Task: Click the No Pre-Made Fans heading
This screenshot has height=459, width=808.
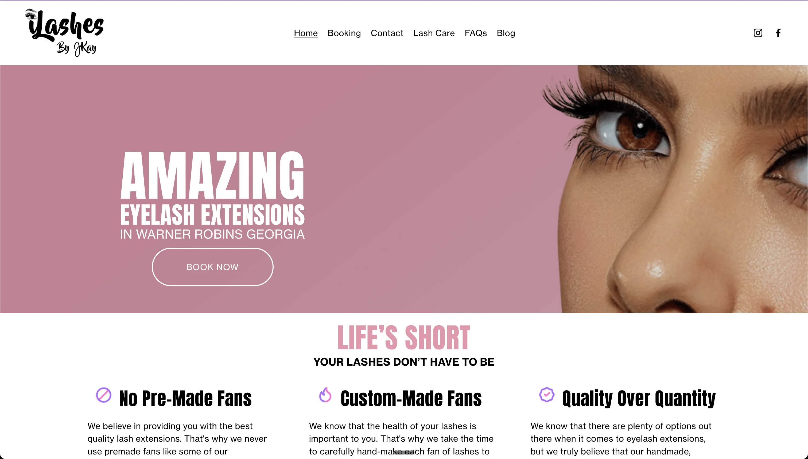Action: click(185, 398)
